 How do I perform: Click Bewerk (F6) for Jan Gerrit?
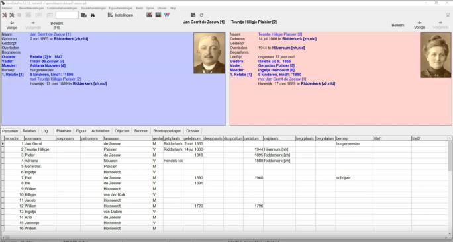pos(57,25)
